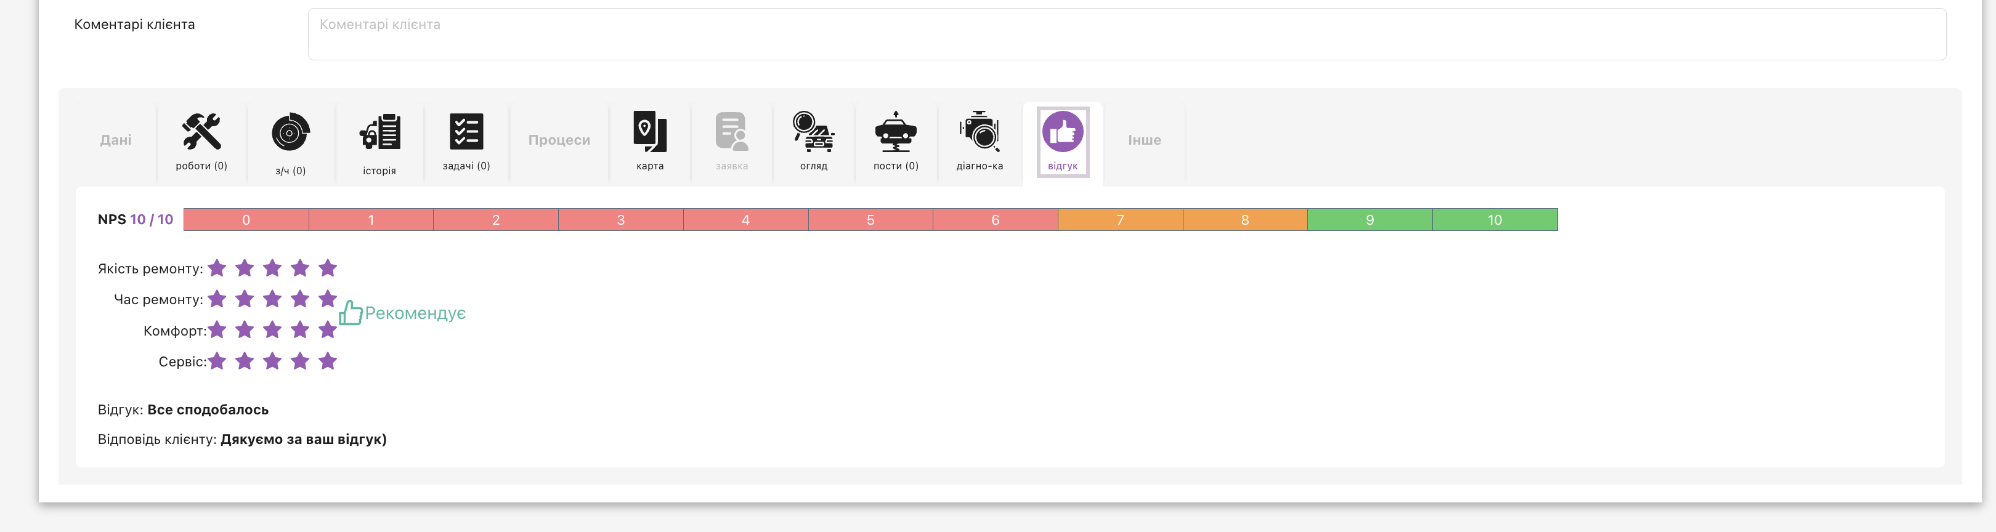This screenshot has height=532, width=1996.
Task: Click fifth star for Якість ремонту
Action: 328,268
